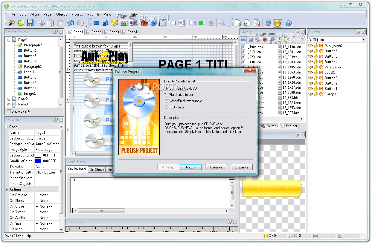Open the New Project wizard toolbar icon
Screen dimensions: 372x244
[x=11, y=23]
